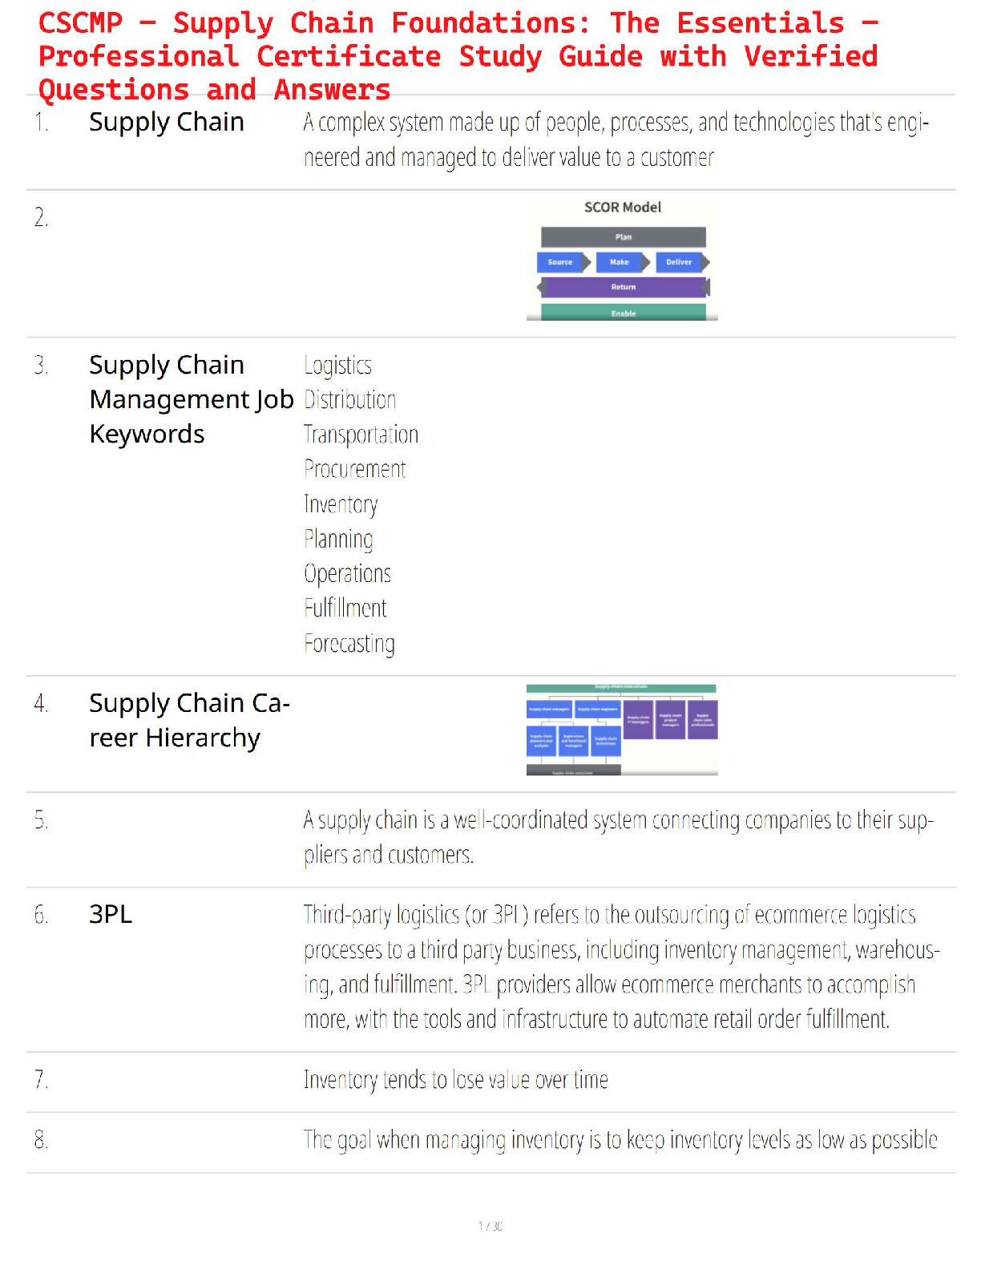Click the 'Inventory tends to lose value' statement
This screenshot has height=1270, width=981.
455,1080
